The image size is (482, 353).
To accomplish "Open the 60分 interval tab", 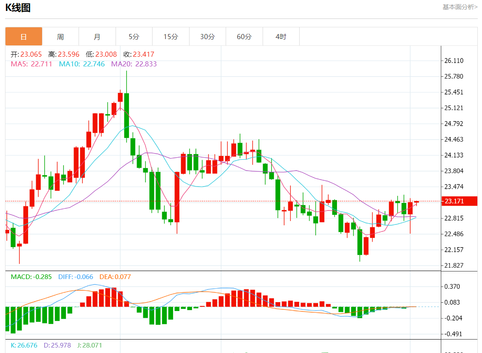I will tap(245, 37).
